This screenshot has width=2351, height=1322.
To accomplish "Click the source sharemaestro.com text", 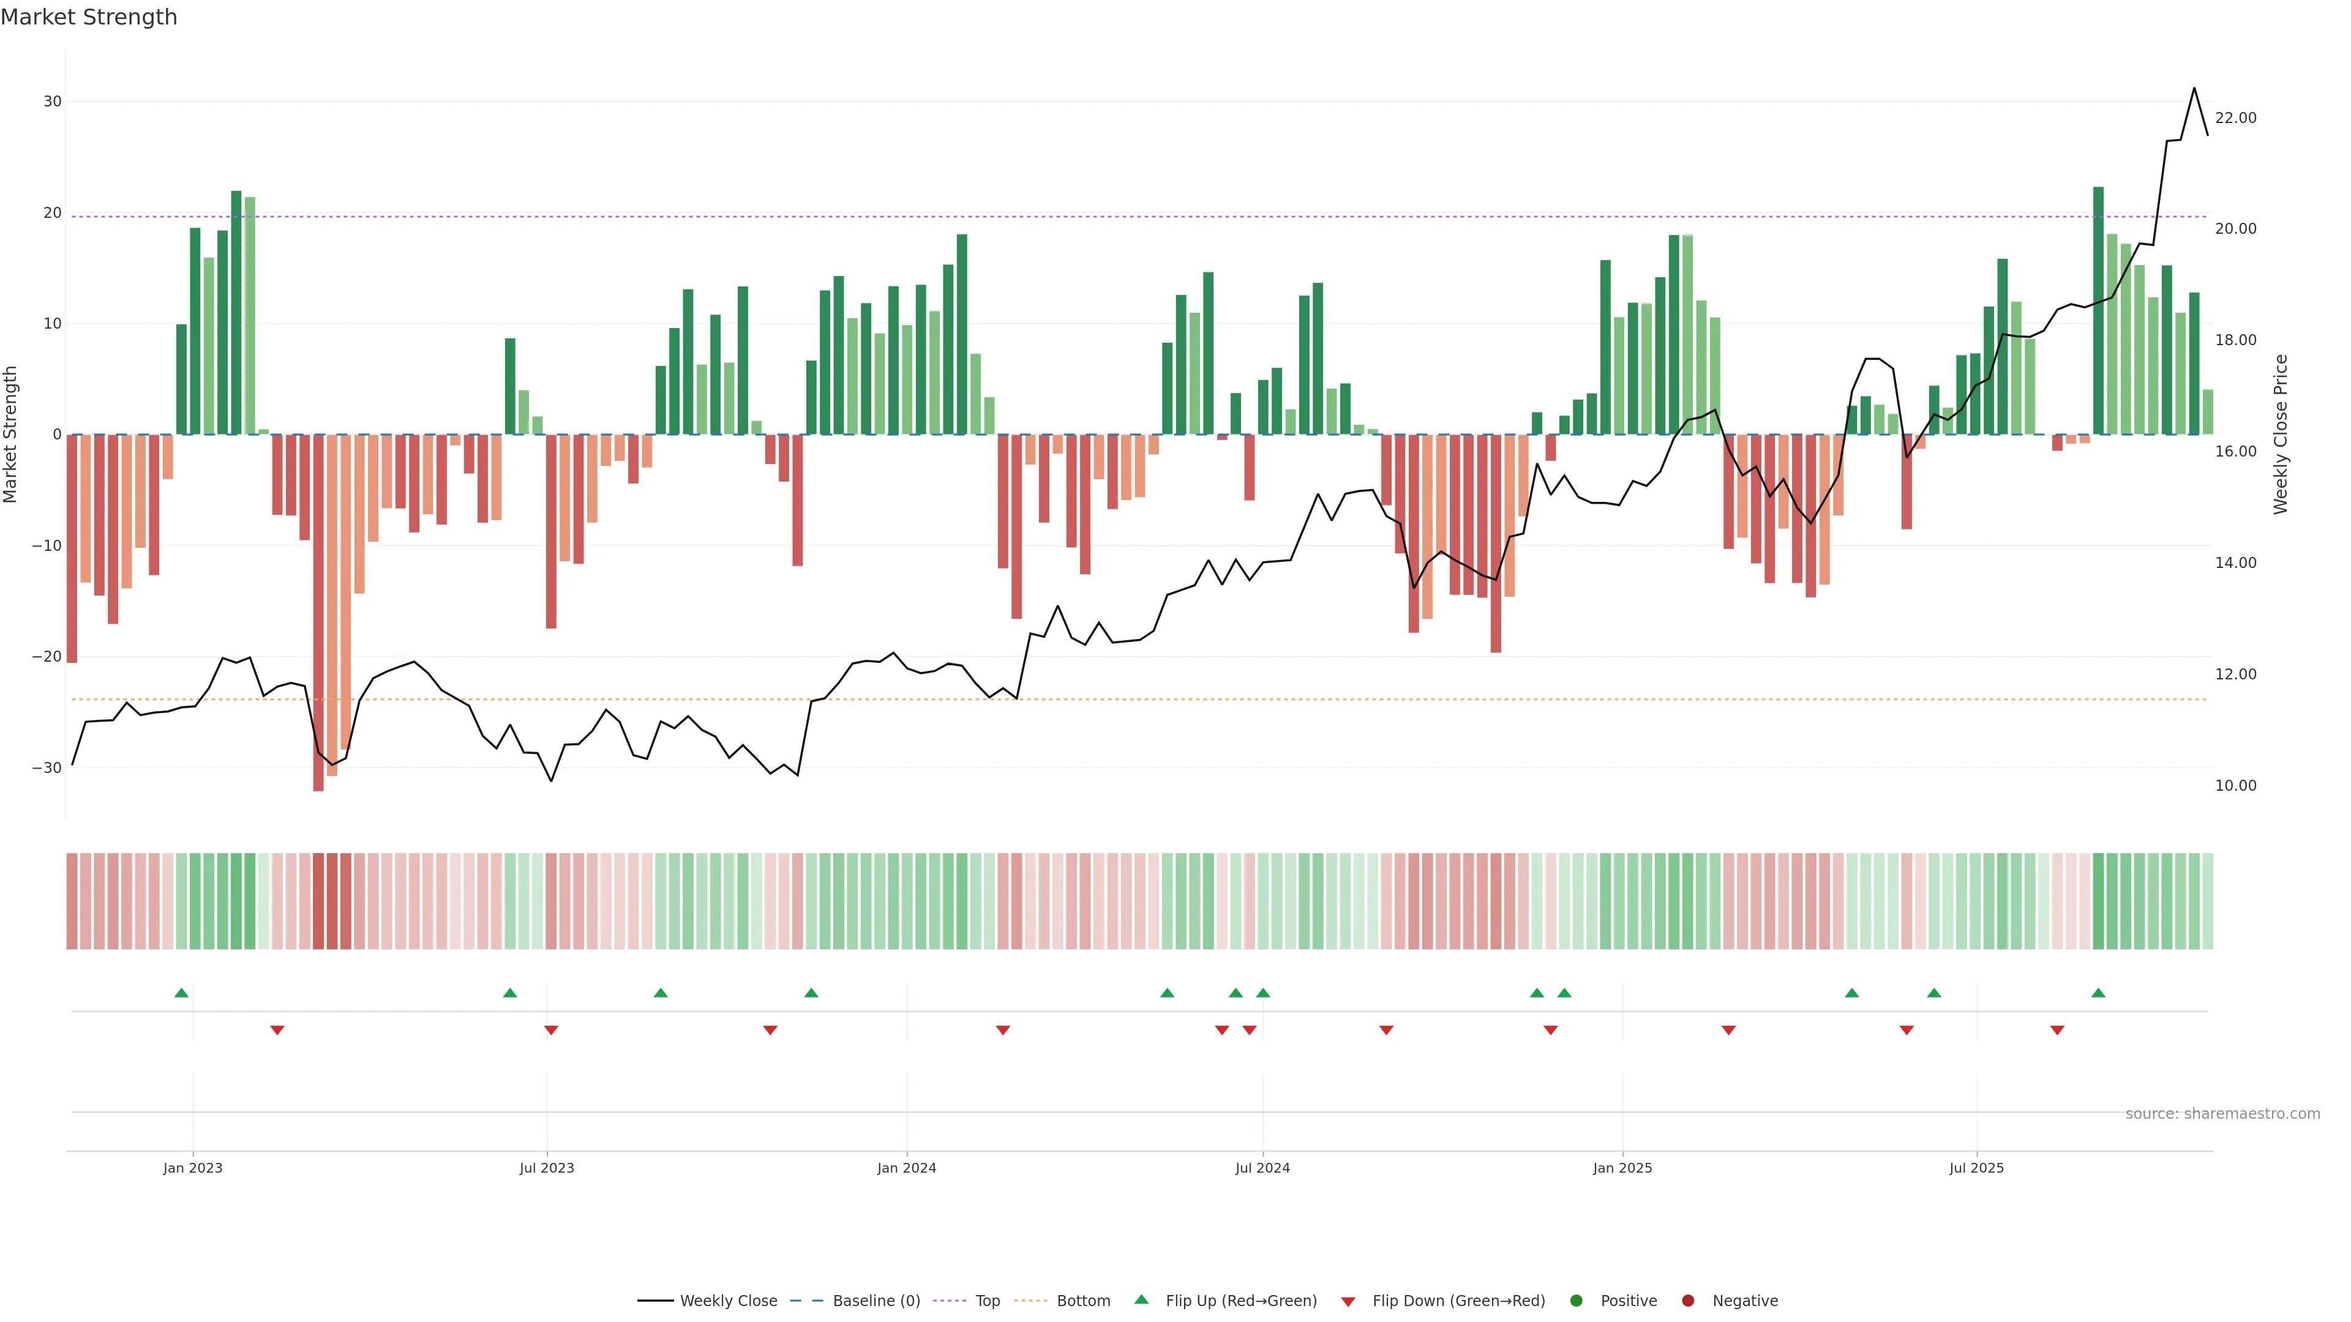I will click(2222, 1114).
